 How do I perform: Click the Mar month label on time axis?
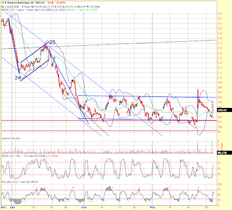153,207
